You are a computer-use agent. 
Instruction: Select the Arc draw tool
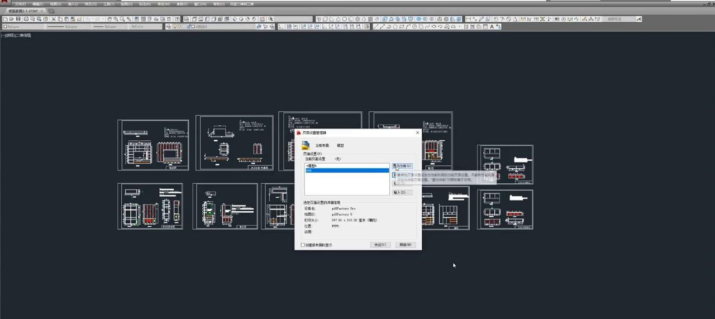tap(408, 26)
